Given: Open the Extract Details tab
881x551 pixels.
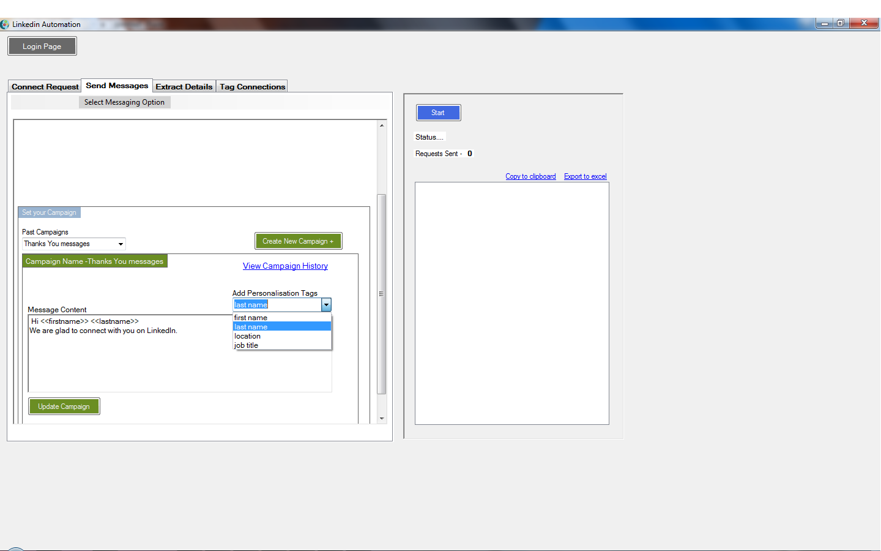Looking at the screenshot, I should point(184,87).
